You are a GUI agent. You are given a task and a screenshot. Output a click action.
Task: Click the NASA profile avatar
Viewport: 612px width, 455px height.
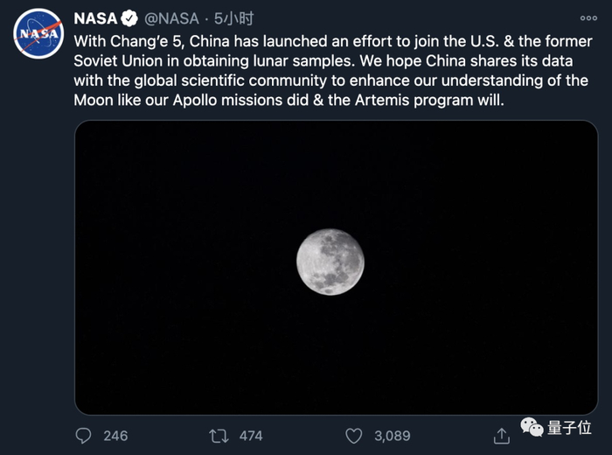pyautogui.click(x=38, y=37)
